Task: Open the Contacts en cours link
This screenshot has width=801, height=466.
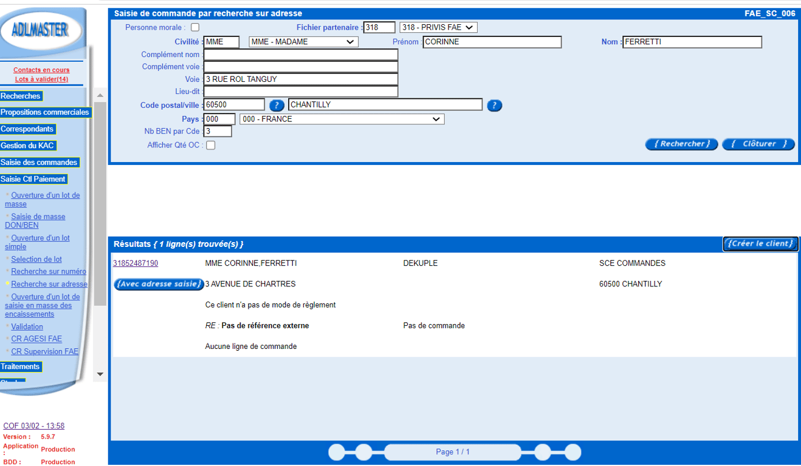Action: 41,70
